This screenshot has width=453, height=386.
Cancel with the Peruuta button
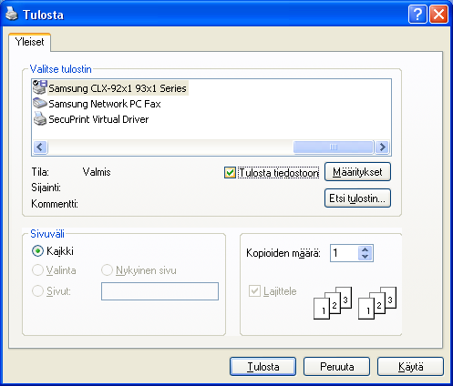tap(337, 367)
